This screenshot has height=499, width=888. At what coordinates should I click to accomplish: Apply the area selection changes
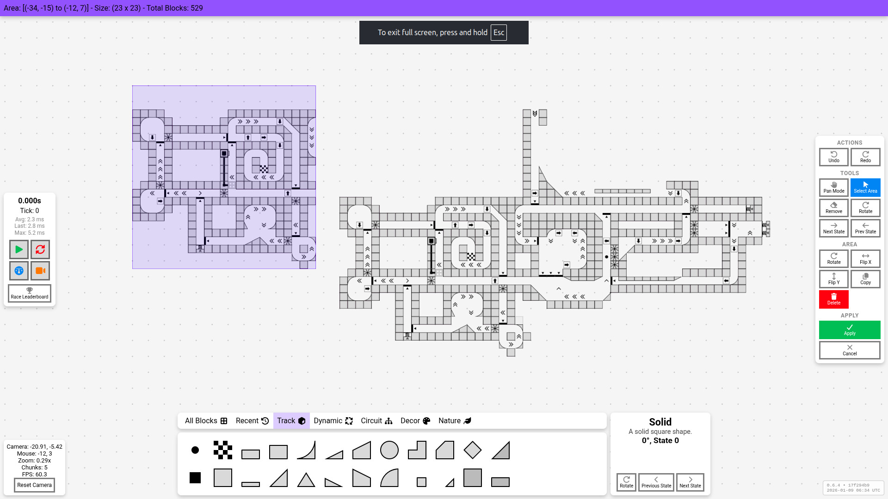(849, 330)
